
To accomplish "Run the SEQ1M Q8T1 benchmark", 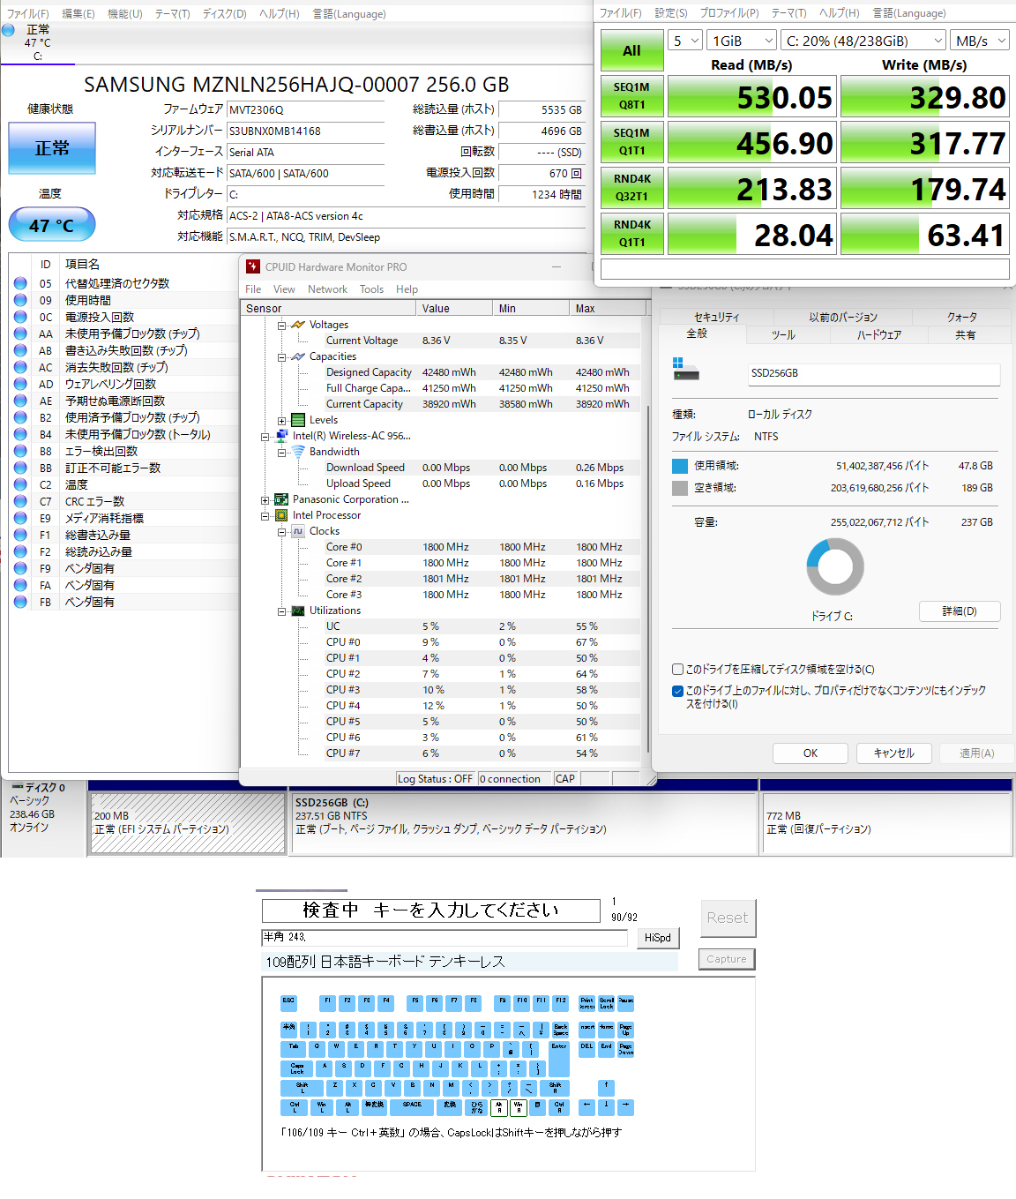I will (631, 96).
